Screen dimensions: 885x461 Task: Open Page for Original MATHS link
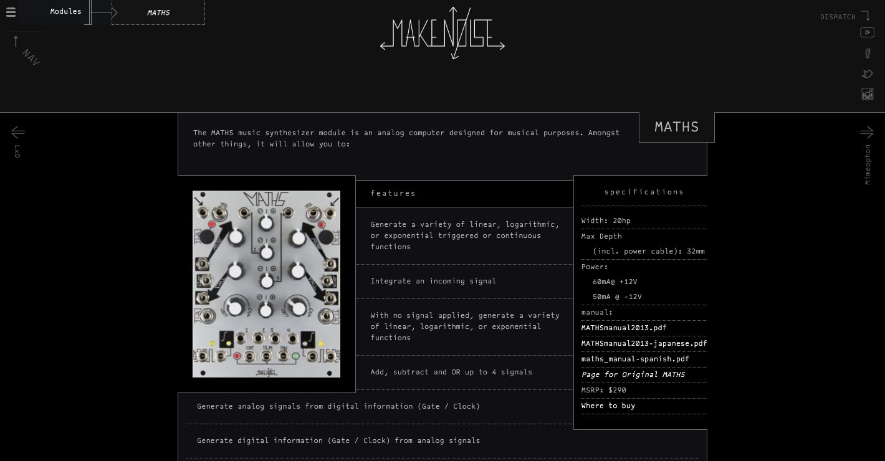click(633, 374)
